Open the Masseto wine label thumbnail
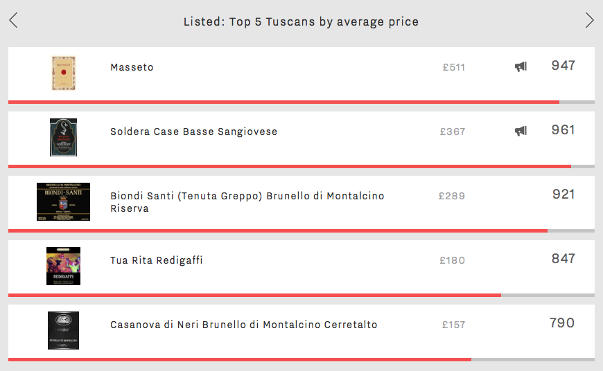Image resolution: width=603 pixels, height=371 pixels. (64, 73)
